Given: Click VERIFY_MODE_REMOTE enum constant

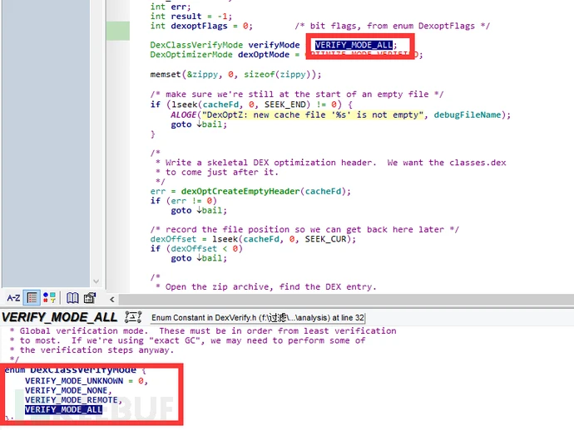Looking at the screenshot, I should tap(72, 399).
